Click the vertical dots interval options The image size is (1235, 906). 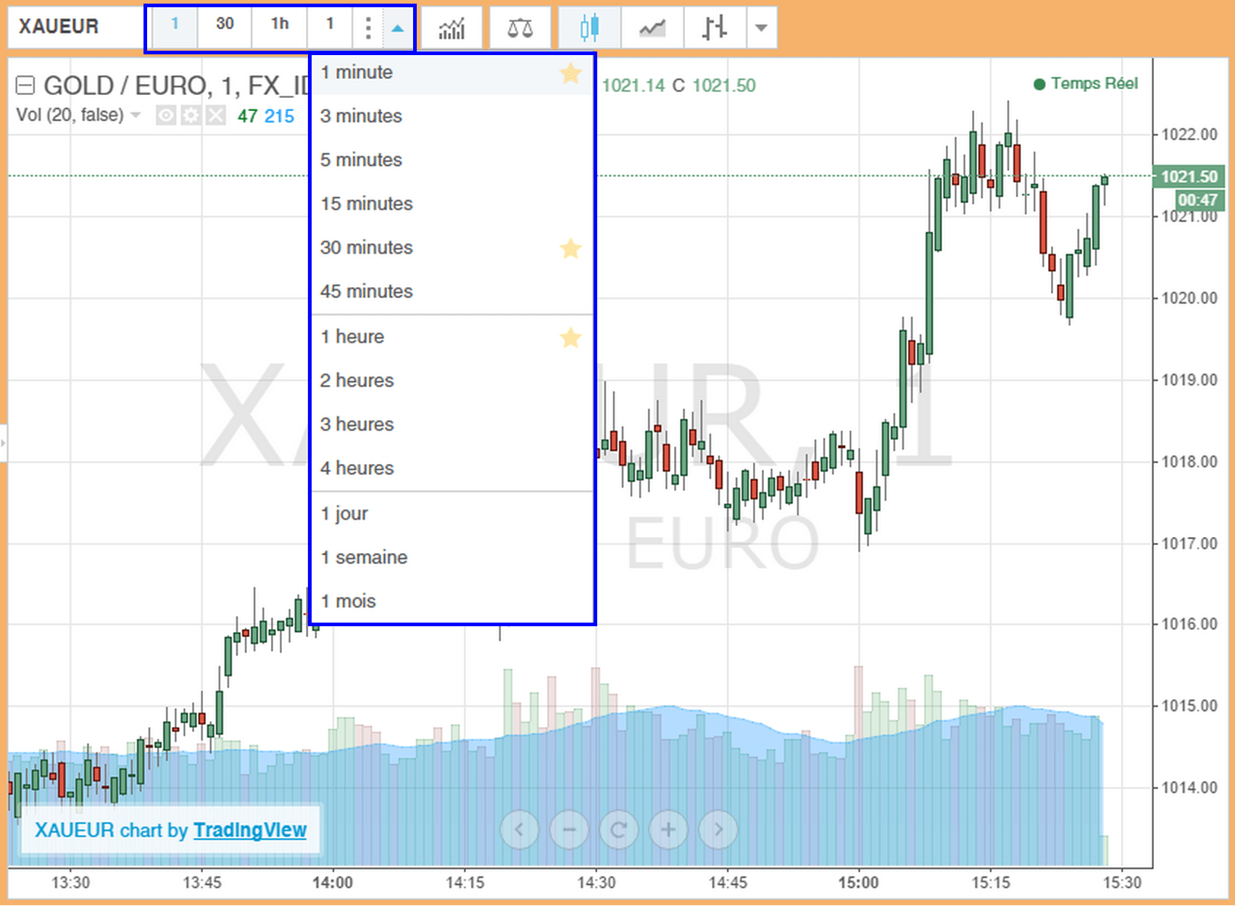(x=368, y=28)
